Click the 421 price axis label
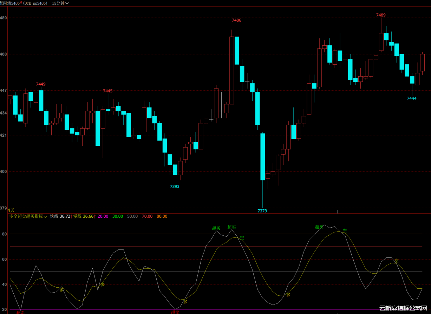431x314 pixels. 3,136
